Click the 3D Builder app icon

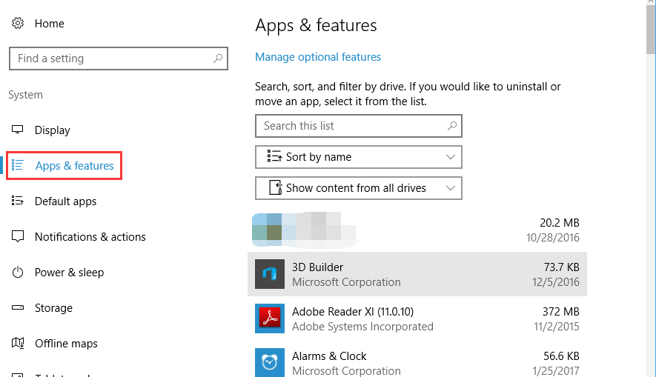pos(270,274)
